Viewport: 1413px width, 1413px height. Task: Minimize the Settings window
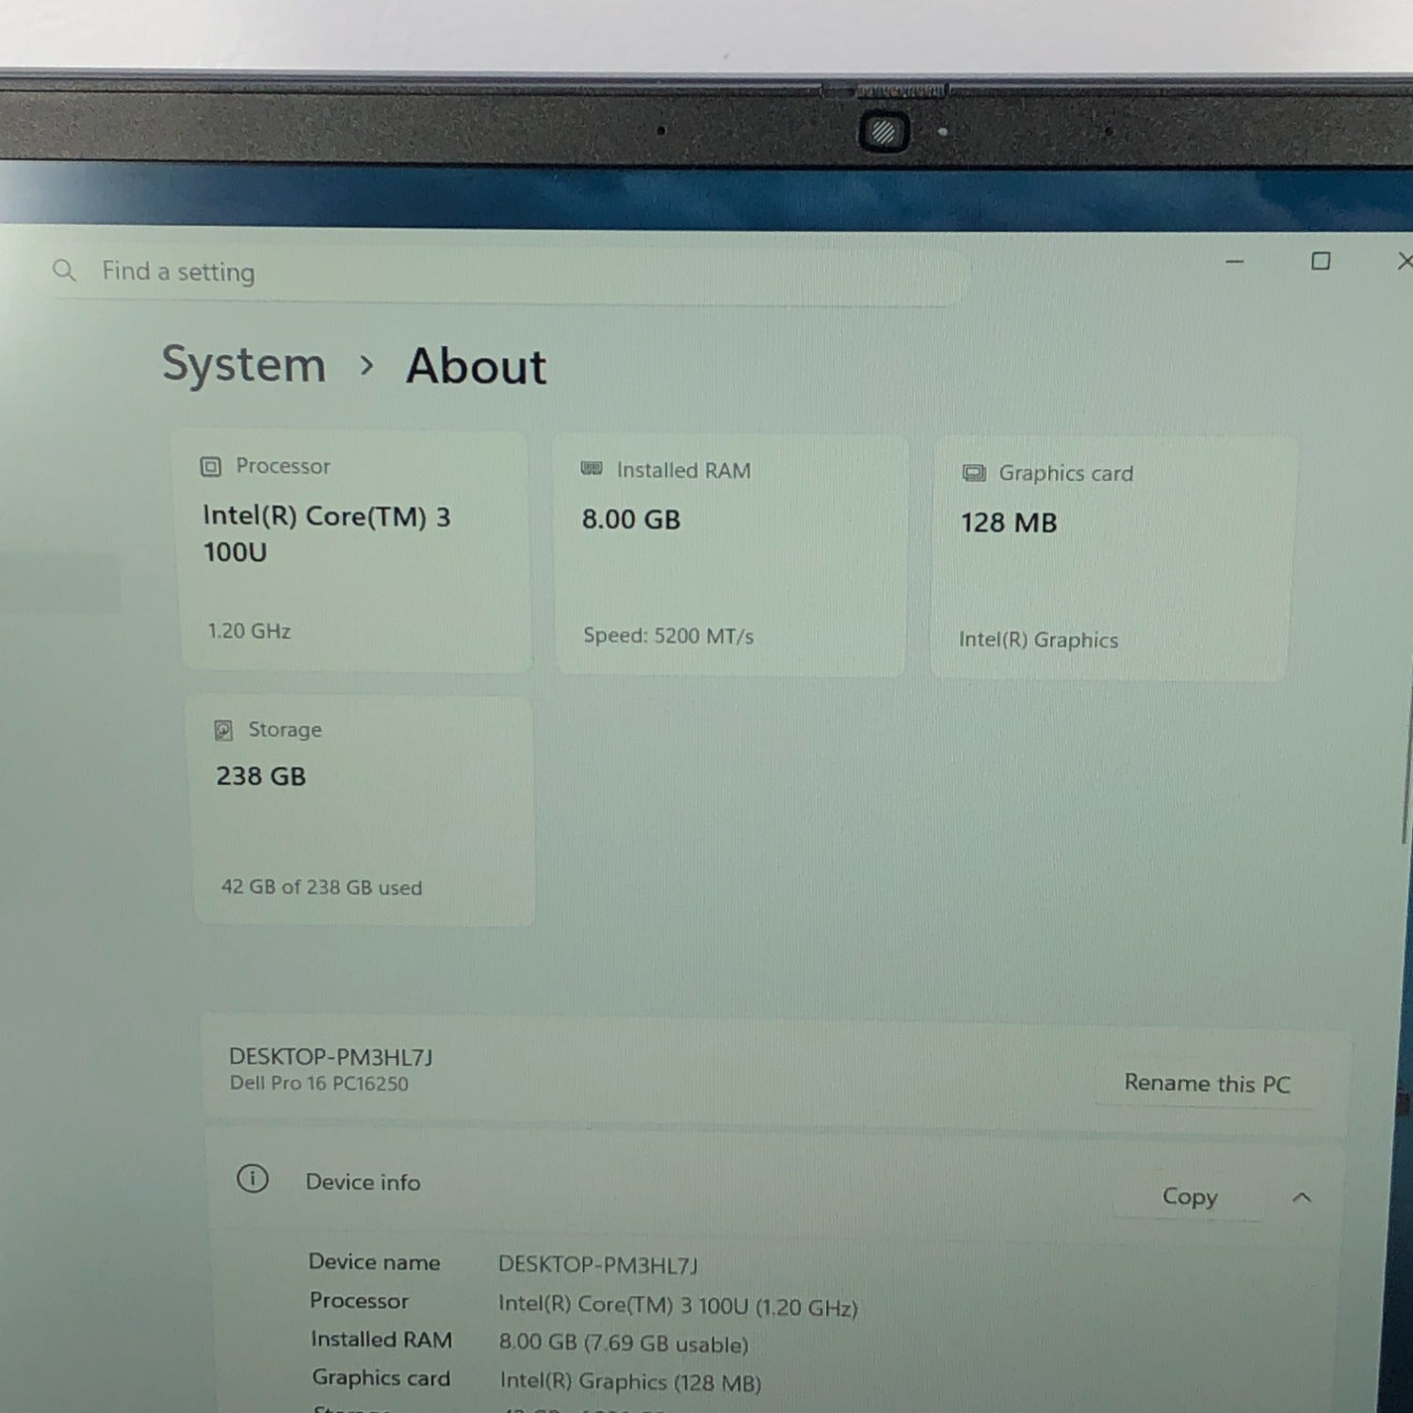pos(1235,261)
